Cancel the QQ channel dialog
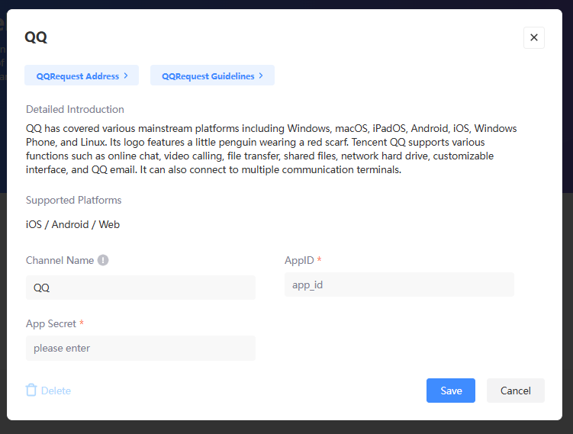Screen dimensions: 573x434 (515, 391)
